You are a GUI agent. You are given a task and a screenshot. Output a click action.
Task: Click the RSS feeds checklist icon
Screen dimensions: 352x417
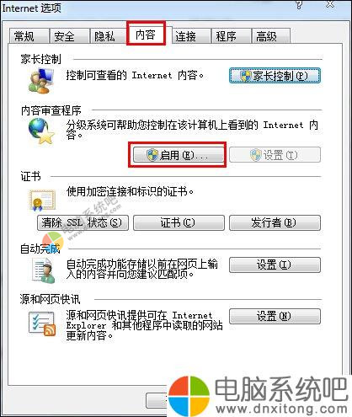click(42, 324)
